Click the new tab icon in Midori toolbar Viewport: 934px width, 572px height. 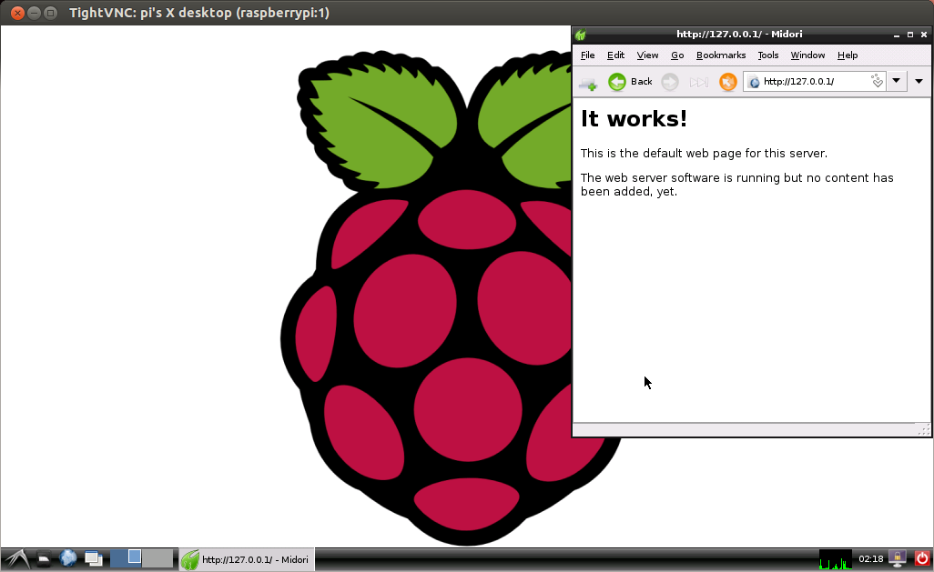click(588, 82)
